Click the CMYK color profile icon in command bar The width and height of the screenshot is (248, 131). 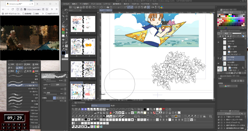click(x=162, y=7)
